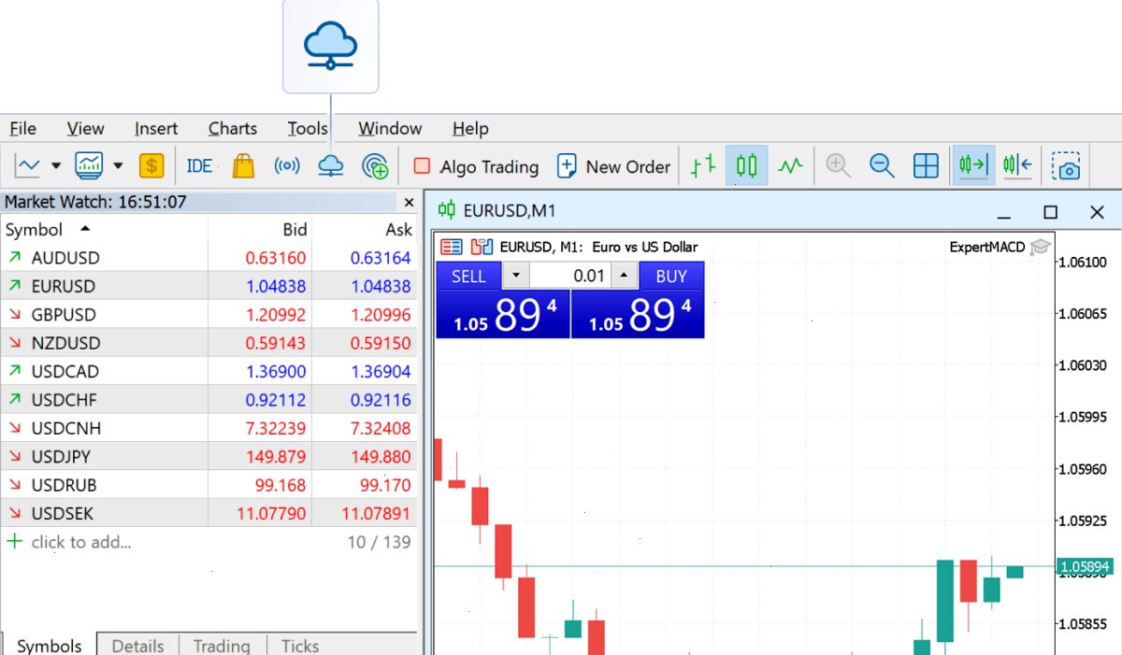1122x655 pixels.
Task: Select the AUDUSD row
Action: point(209,258)
